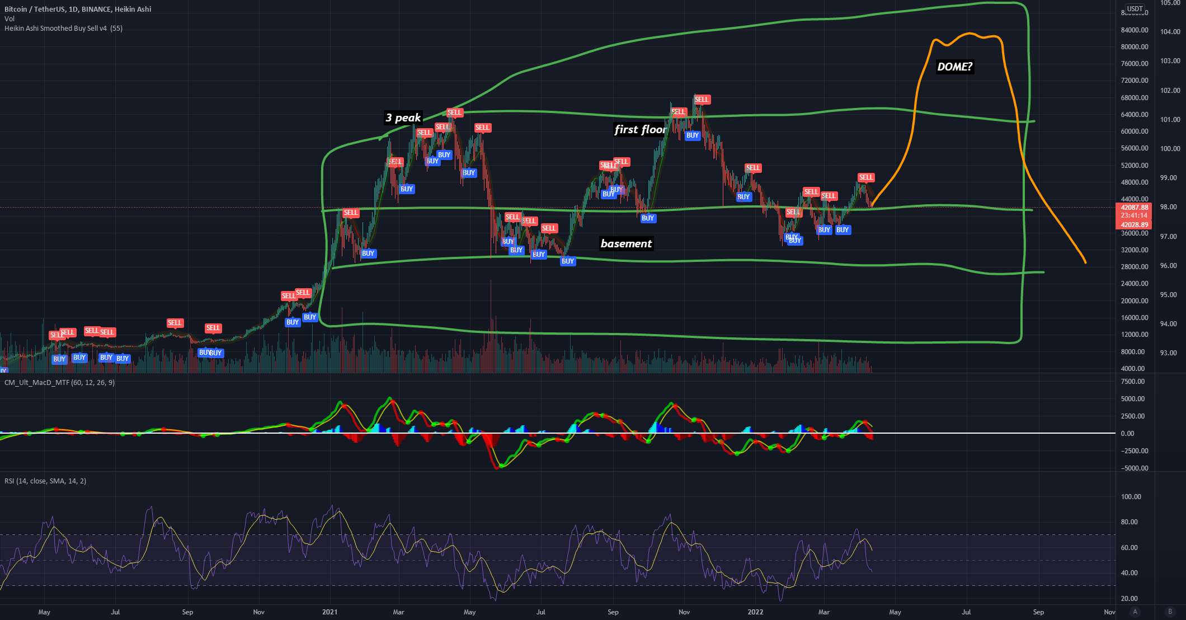Viewport: 1186px width, 620px height.
Task: Click the red price label 42028.89
Action: [1134, 225]
